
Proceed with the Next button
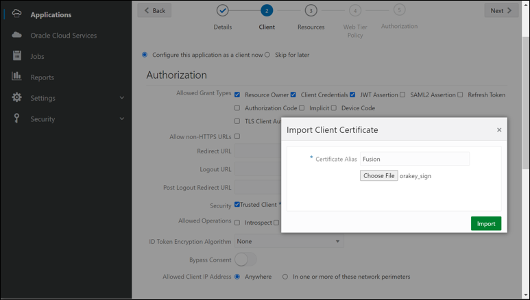point(501,10)
